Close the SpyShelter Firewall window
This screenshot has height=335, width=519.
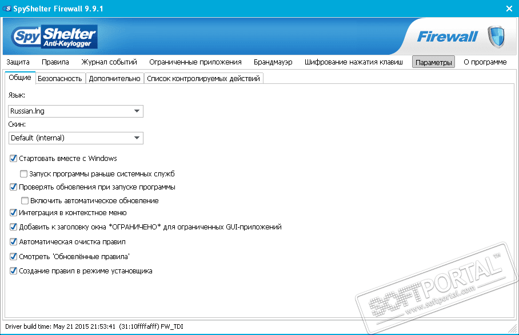coord(509,9)
